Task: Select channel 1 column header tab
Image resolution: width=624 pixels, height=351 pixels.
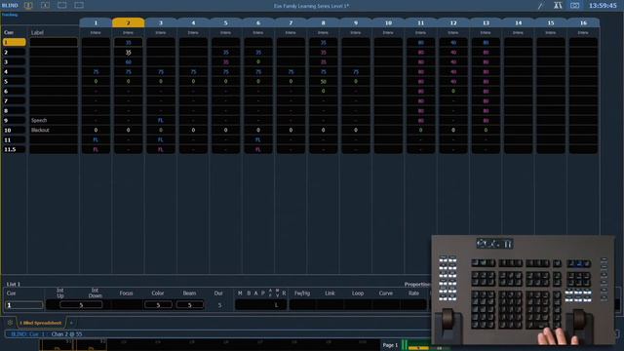Action: 96,23
